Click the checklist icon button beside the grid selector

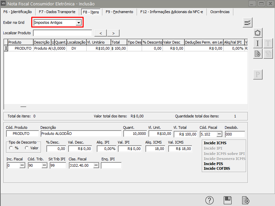(247, 23)
